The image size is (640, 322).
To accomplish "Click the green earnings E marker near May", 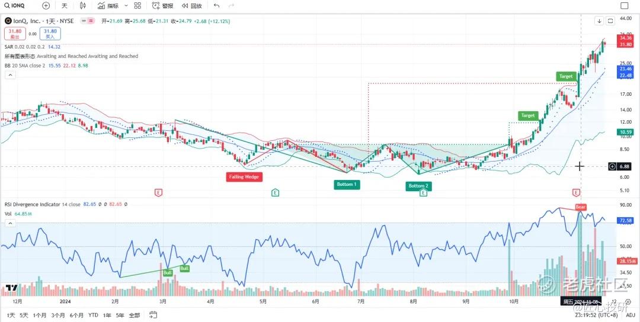I will coord(276,192).
